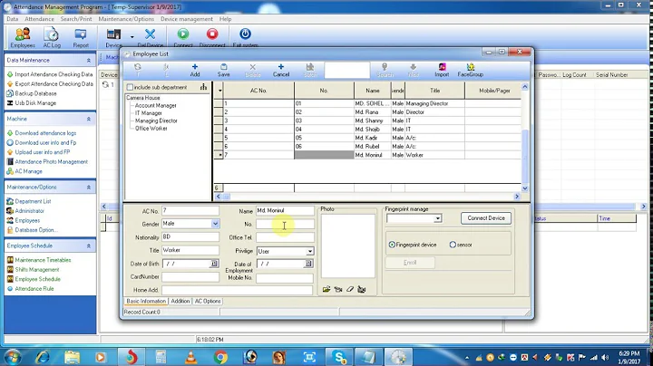The height and width of the screenshot is (366, 653).
Task: Click the green Connect icon
Action: 183,34
